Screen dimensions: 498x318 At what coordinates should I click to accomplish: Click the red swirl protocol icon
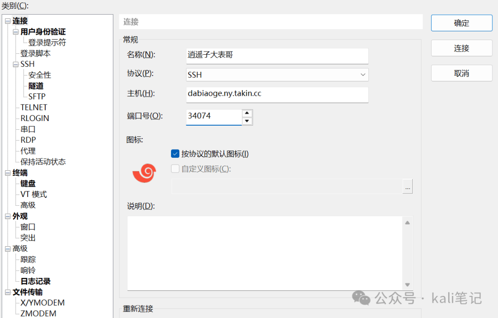144,173
